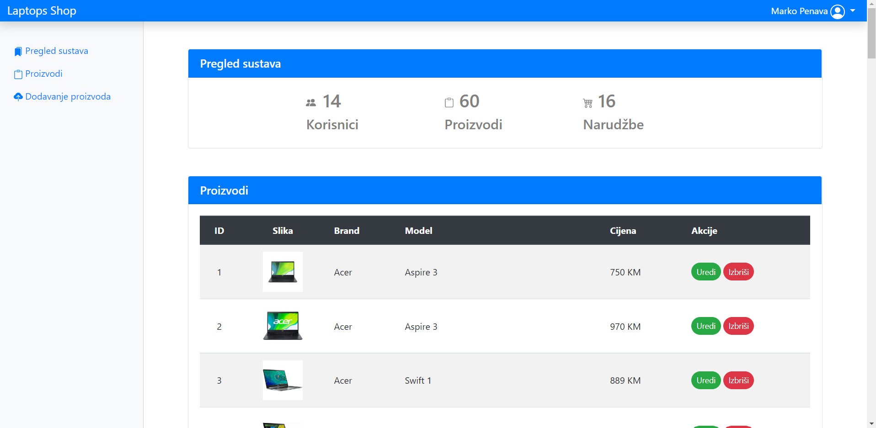Click Uredi button for Aspire 3 priced 750 KM
Image resolution: width=876 pixels, height=428 pixels.
tap(705, 271)
